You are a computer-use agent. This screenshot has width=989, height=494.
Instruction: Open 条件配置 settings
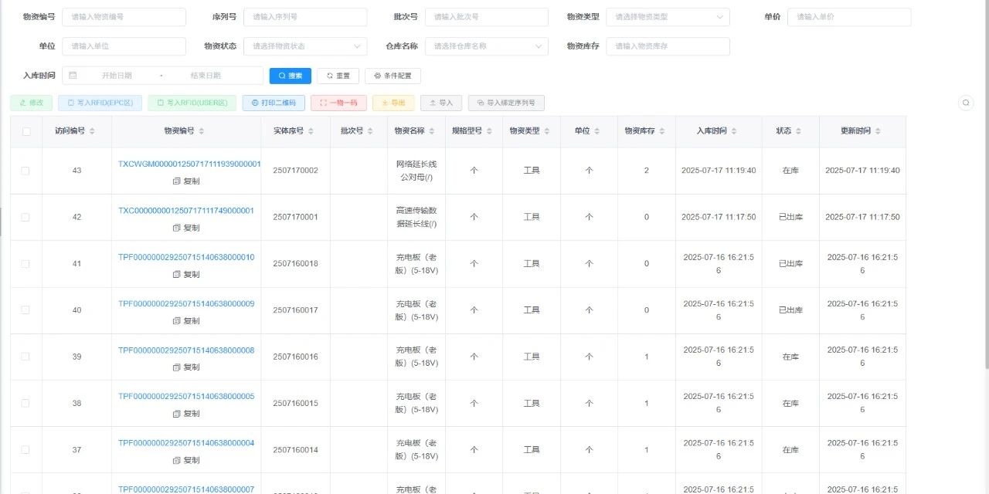(393, 76)
